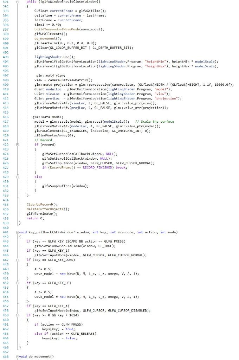Click the "heightMax" string literal
This screenshot has height=360, width=239.
click(x=156, y=66)
